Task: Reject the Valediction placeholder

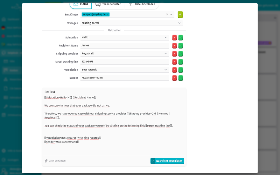Action: 174,70
